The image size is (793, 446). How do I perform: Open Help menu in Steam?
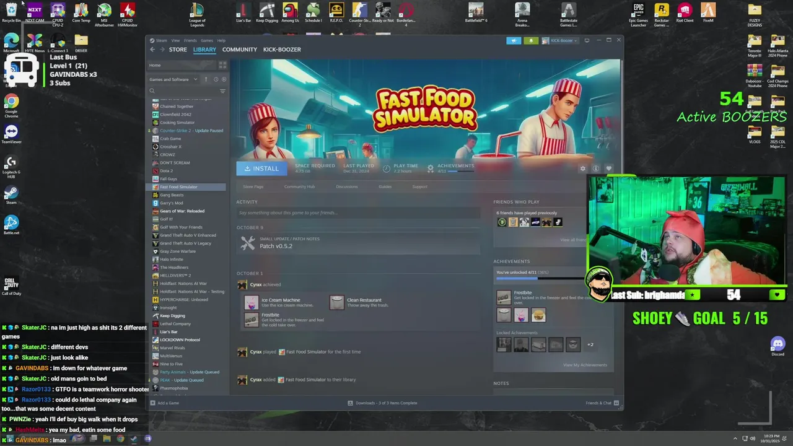click(221, 40)
